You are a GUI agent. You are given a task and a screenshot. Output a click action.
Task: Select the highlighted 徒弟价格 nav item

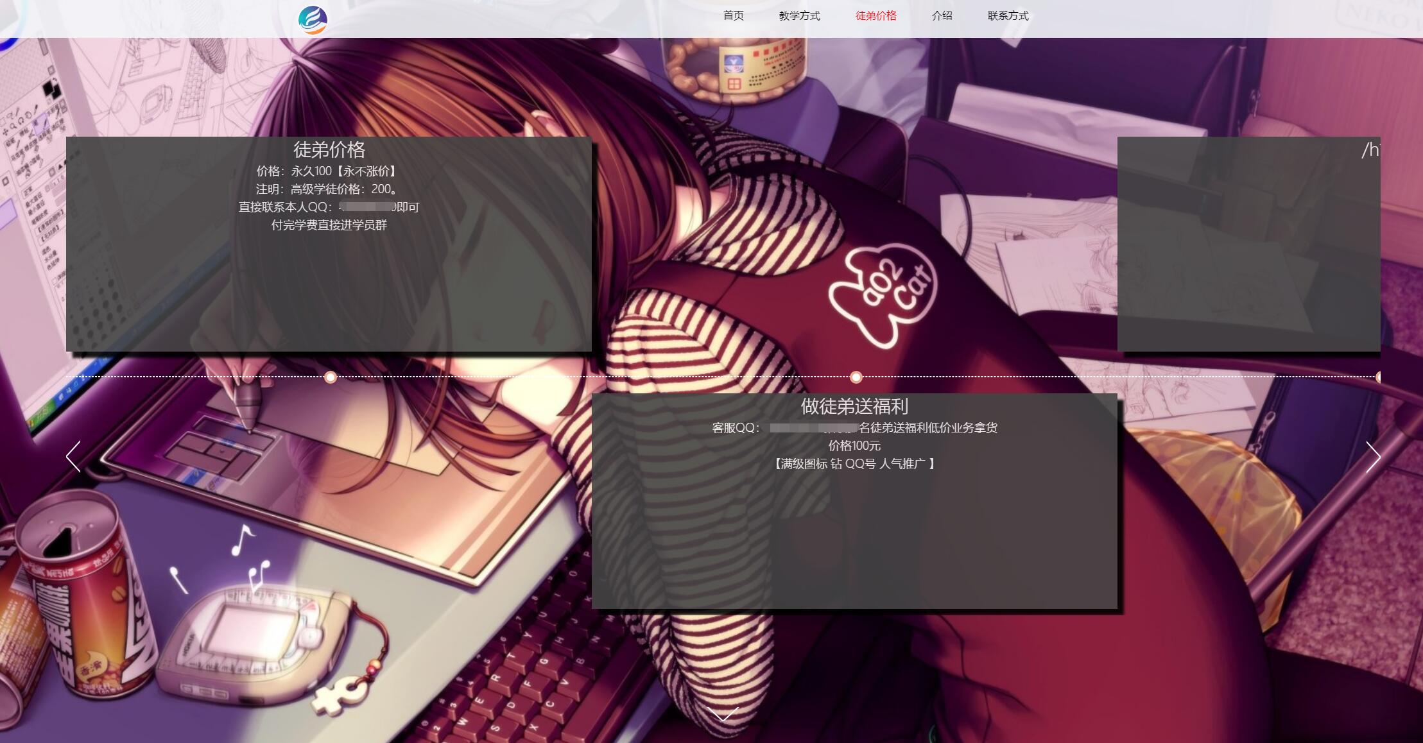pyautogui.click(x=875, y=15)
